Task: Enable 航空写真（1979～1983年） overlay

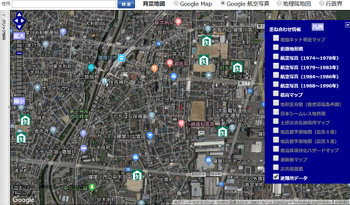Action: coord(276,66)
